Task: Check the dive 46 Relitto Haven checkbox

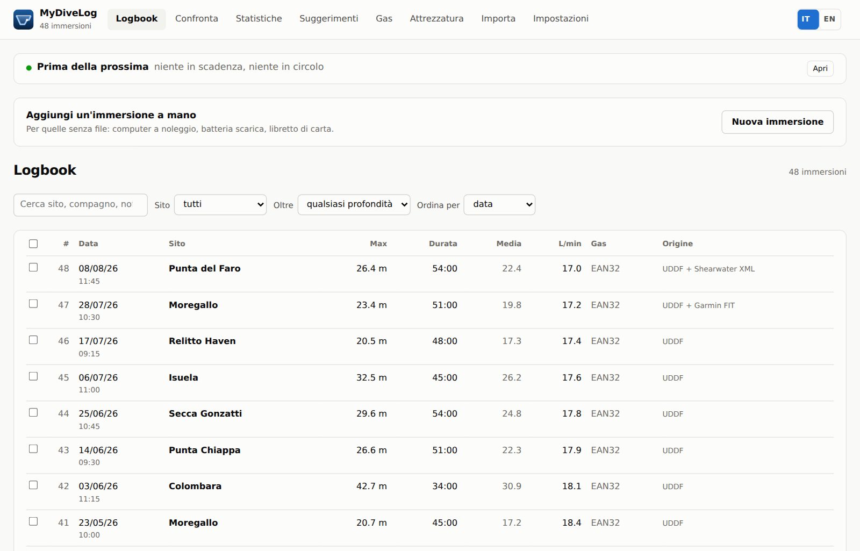Action: coord(33,340)
